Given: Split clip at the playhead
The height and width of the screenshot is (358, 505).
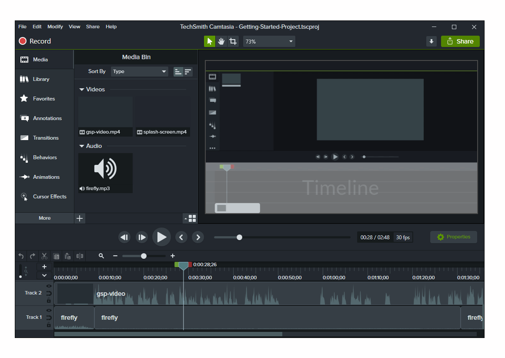Looking at the screenshot, I should click(80, 256).
